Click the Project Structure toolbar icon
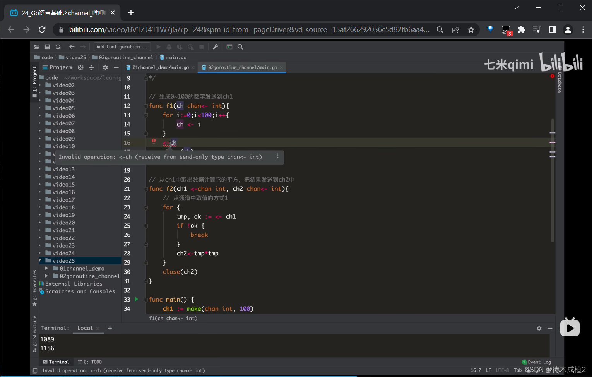Viewport: 592px width, 377px height. click(229, 47)
